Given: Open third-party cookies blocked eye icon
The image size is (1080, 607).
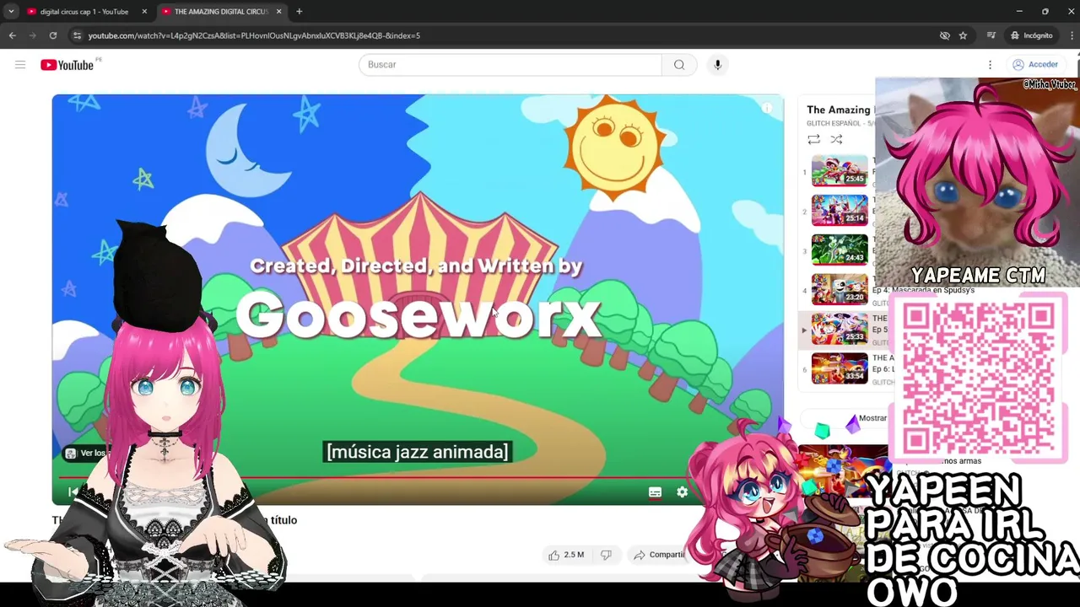Looking at the screenshot, I should click(945, 35).
